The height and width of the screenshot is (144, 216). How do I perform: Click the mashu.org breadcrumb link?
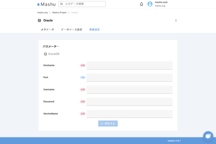pyautogui.click(x=42, y=13)
